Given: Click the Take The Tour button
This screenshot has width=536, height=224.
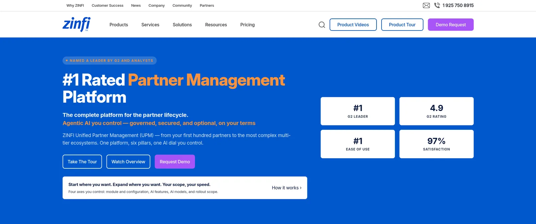Looking at the screenshot, I should point(82,162).
